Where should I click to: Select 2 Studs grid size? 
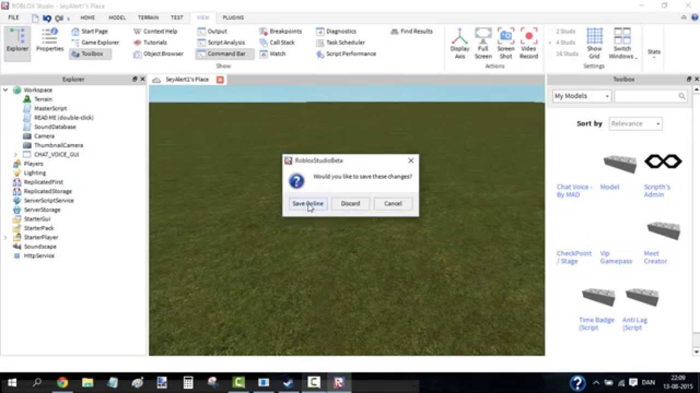coord(565,32)
